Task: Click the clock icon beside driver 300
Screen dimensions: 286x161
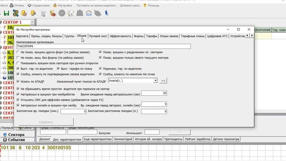Action: [4, 68]
